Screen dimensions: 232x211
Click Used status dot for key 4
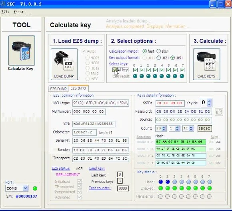click(x=188, y=182)
